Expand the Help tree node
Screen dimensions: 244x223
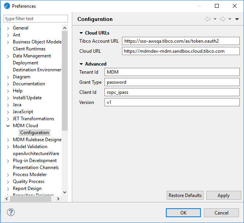8,91
